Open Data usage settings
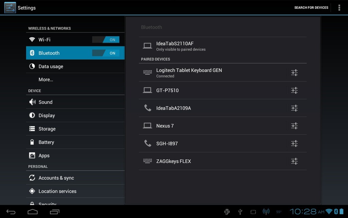 coord(51,66)
